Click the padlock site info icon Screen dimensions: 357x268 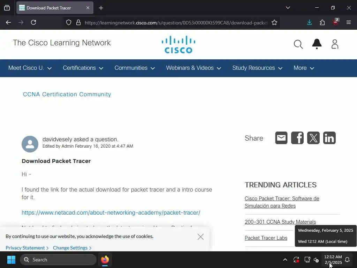(78, 23)
